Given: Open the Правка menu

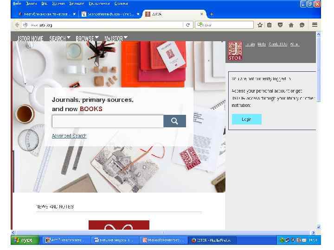Looking at the screenshot, I should (32, 4).
